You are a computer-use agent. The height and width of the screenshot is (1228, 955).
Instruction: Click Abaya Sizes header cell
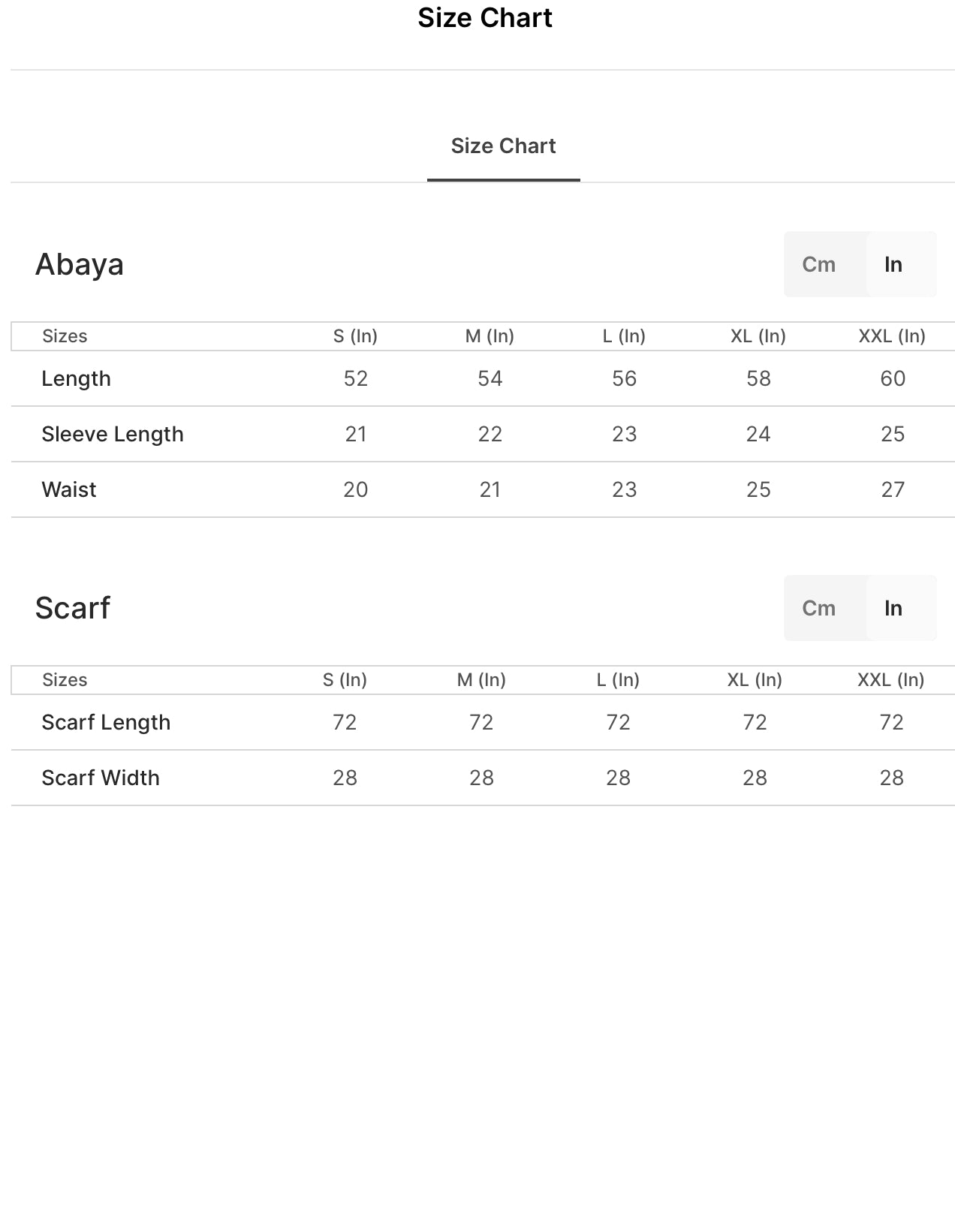point(65,336)
